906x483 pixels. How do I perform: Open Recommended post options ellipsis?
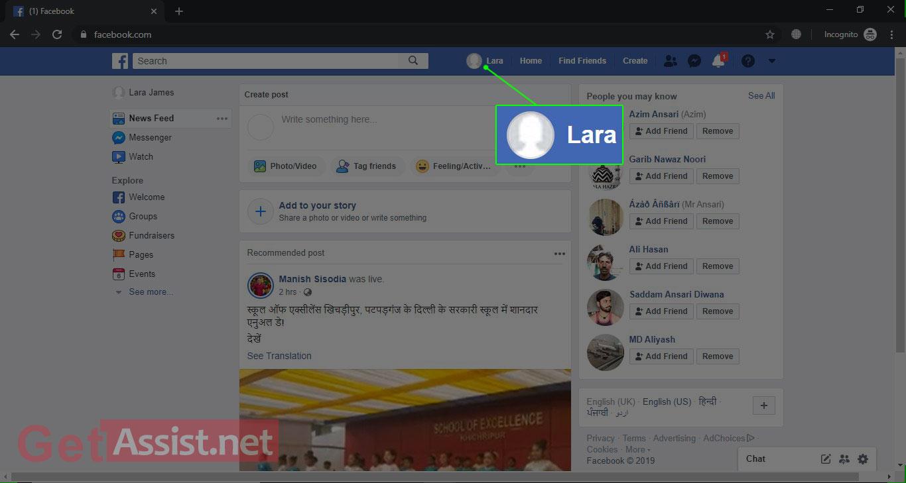(560, 253)
